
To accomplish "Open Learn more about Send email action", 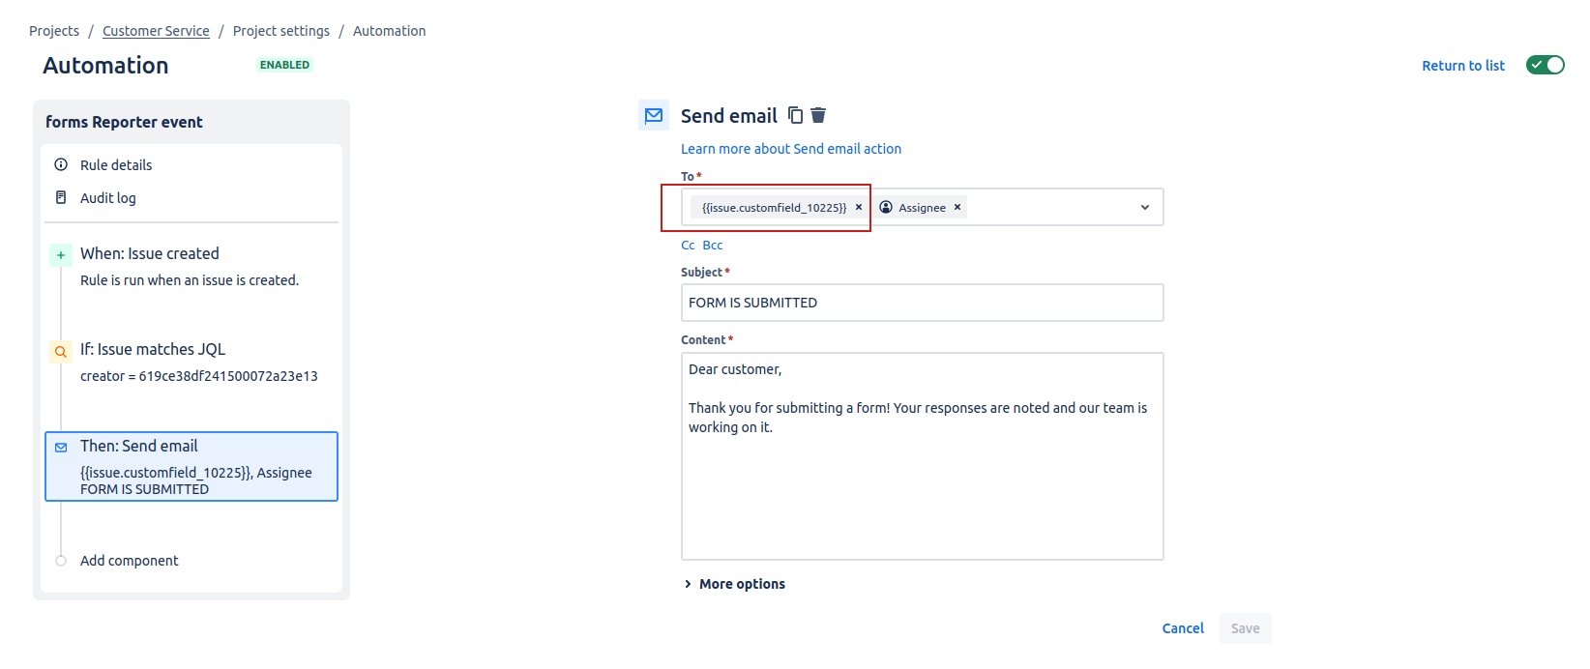I will (x=791, y=148).
